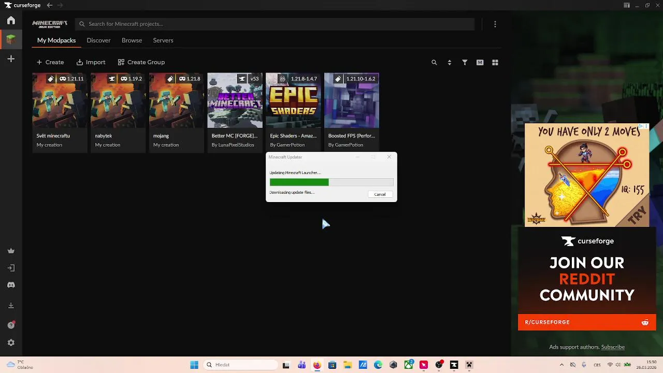Click the puzzle game advertisement image
The image size is (663, 373).
pyautogui.click(x=587, y=175)
